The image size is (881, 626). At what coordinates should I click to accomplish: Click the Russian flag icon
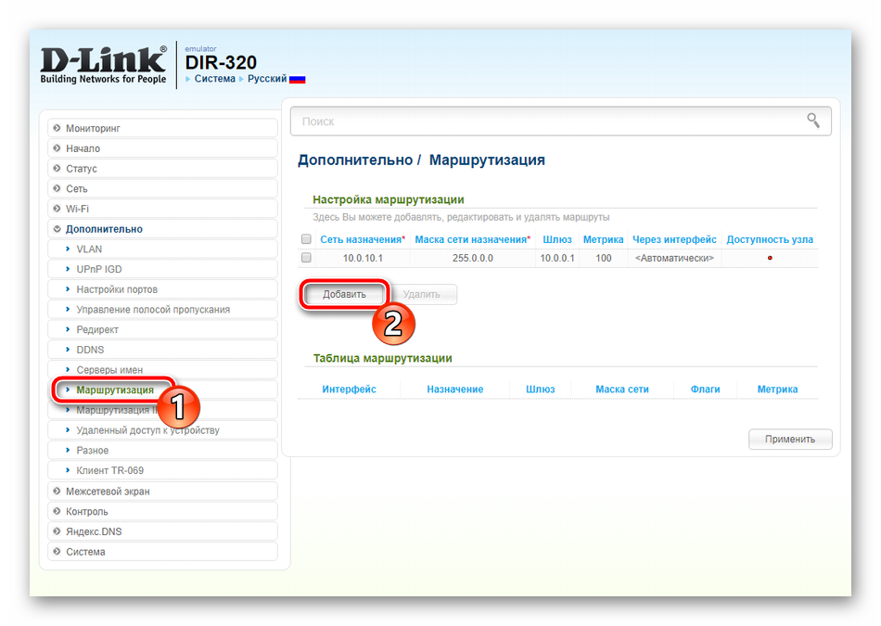pos(298,79)
